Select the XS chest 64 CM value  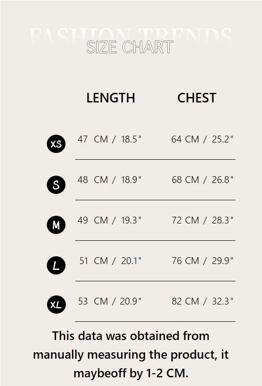(x=202, y=139)
